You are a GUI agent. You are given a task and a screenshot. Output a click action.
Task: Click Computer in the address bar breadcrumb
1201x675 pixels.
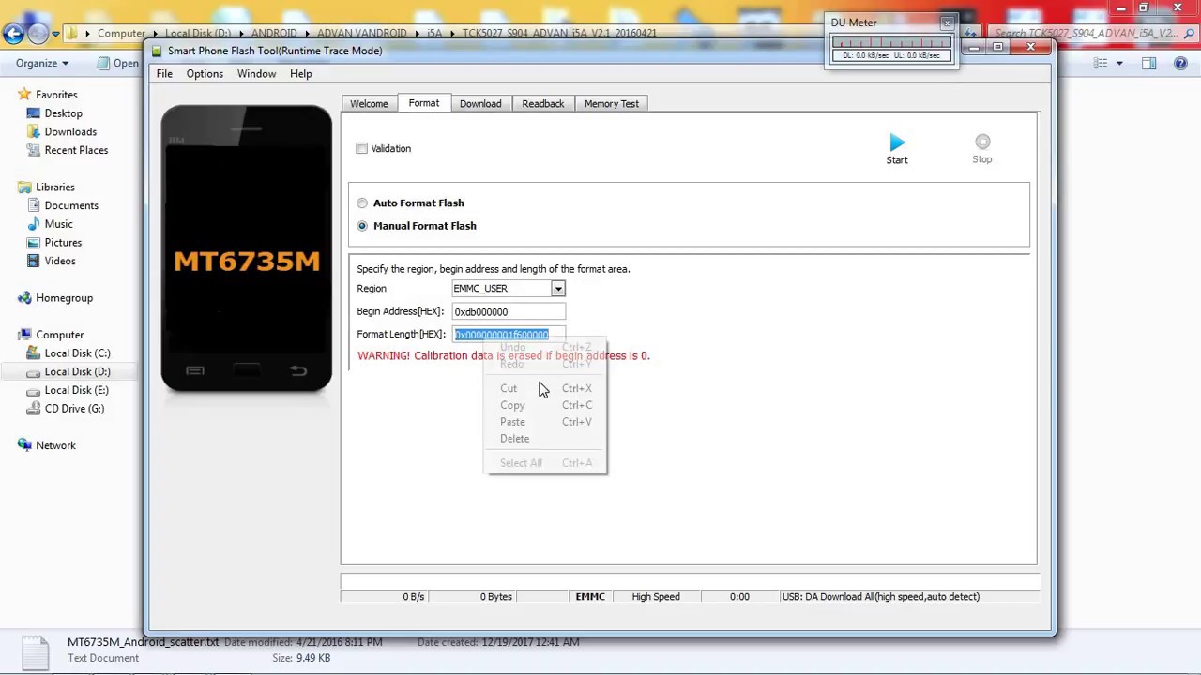click(121, 33)
